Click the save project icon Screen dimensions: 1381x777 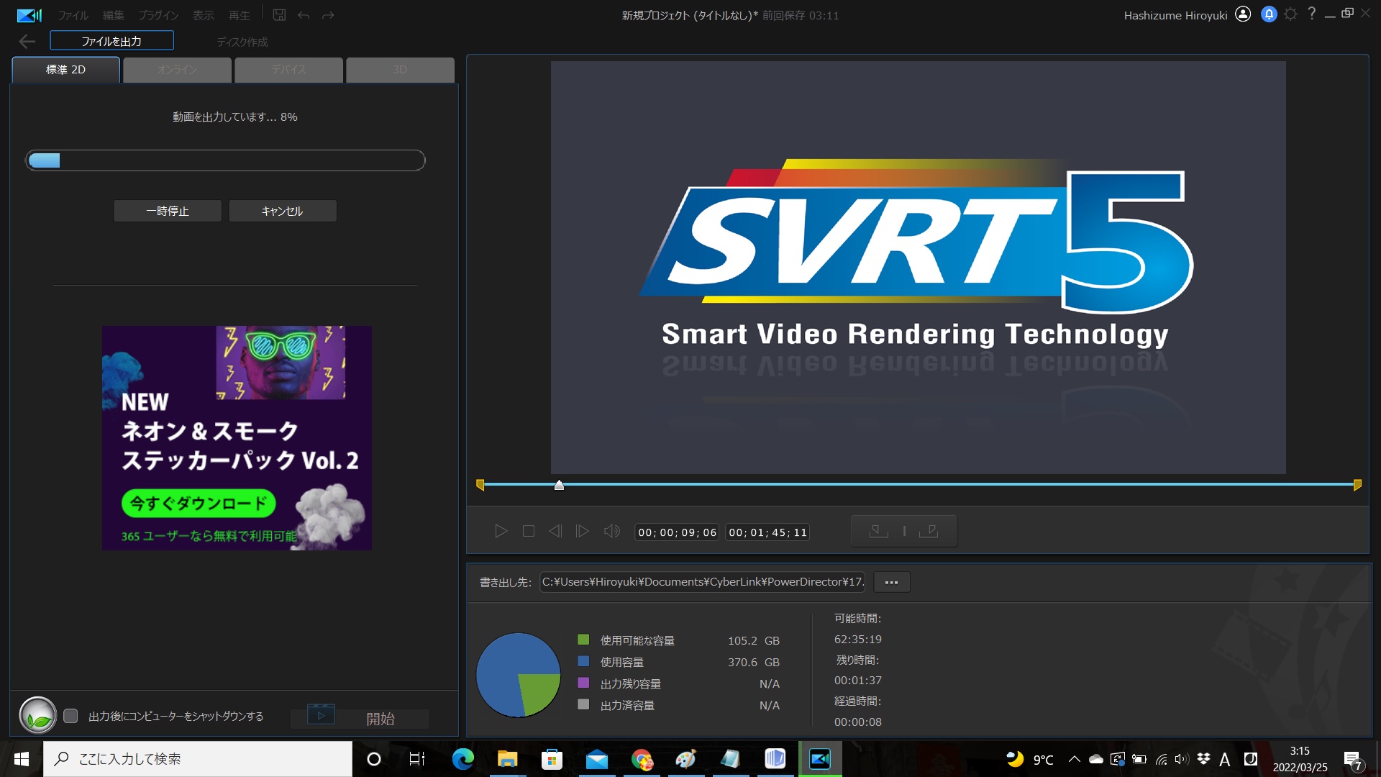[279, 15]
